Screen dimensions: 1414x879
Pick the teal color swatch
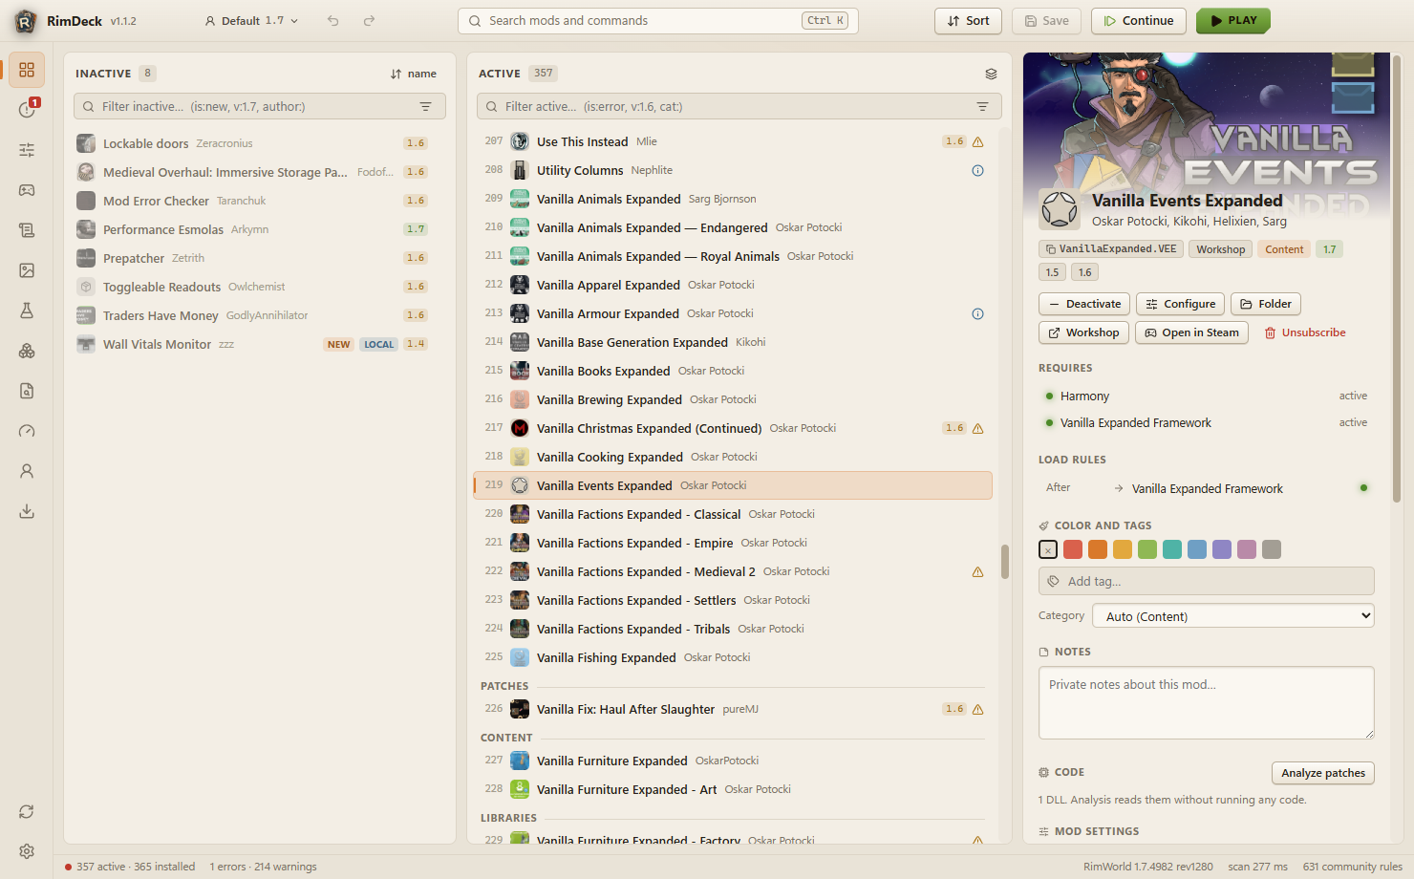tap(1172, 549)
